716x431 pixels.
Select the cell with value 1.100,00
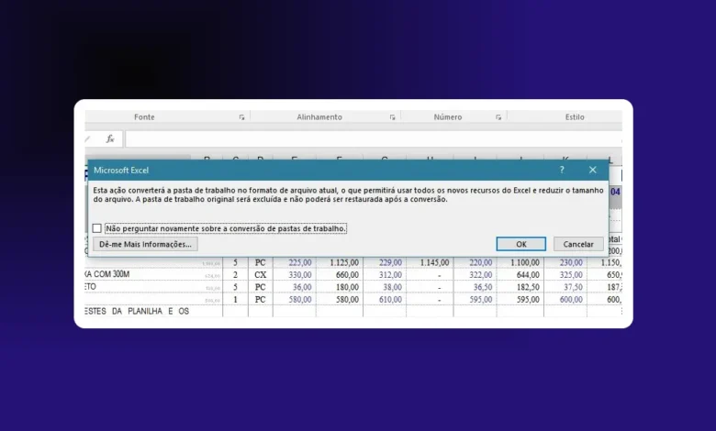click(520, 262)
